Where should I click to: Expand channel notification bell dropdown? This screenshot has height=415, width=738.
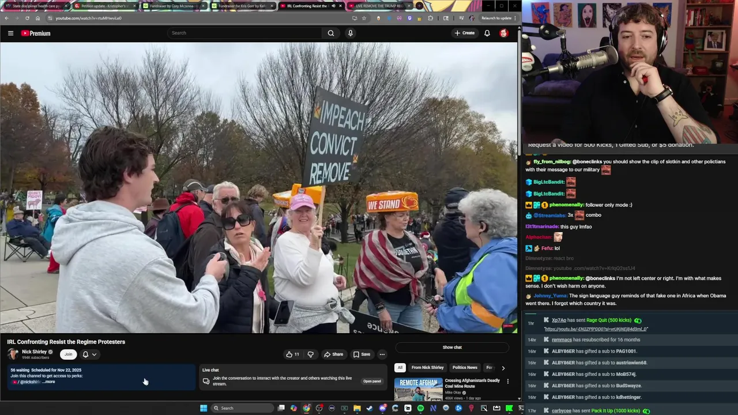click(x=89, y=354)
